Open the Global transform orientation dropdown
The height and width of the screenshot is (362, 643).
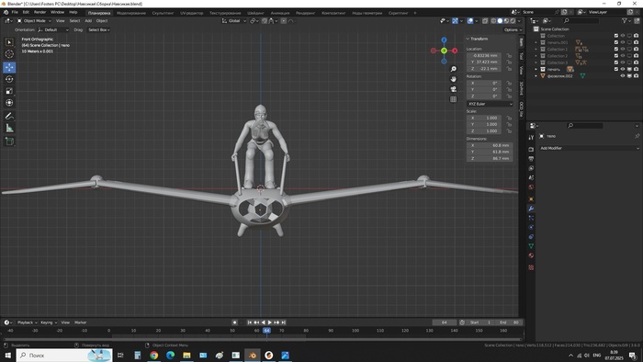(x=234, y=21)
